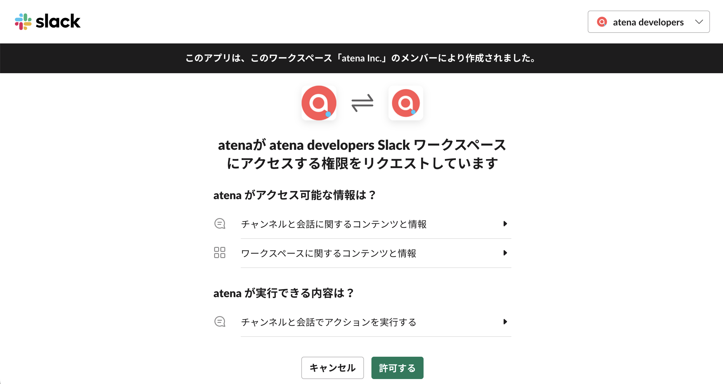Click the green 許可する button

click(397, 368)
